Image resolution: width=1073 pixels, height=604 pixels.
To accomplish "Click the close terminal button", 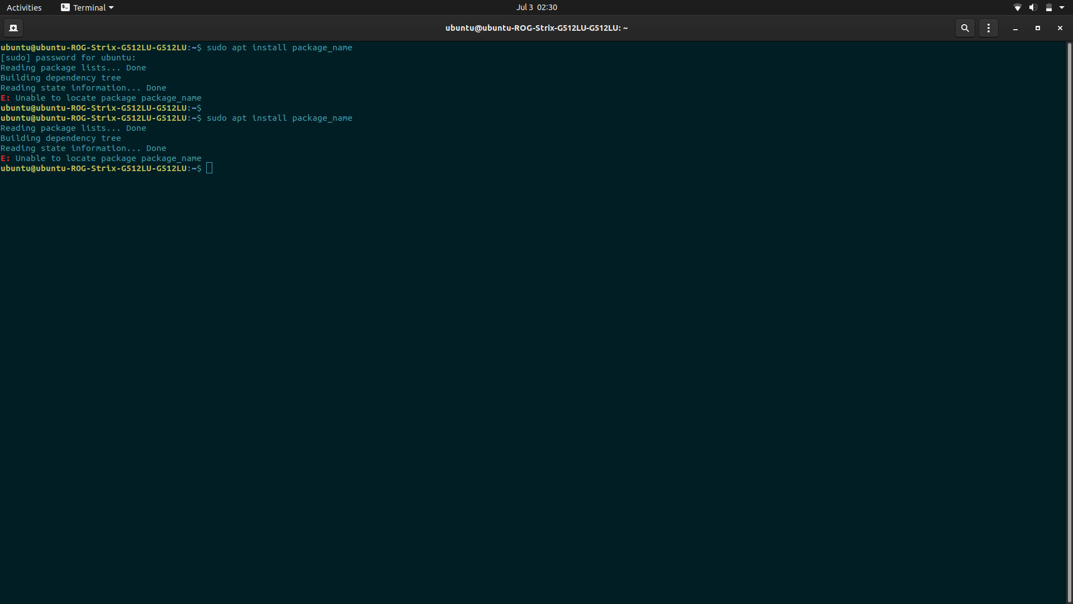I will [x=1060, y=28].
